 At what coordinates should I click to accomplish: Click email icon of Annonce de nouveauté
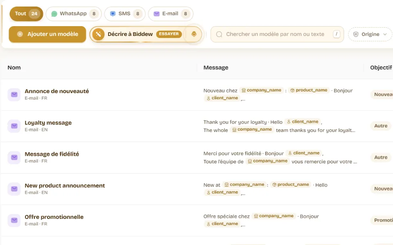[14, 94]
